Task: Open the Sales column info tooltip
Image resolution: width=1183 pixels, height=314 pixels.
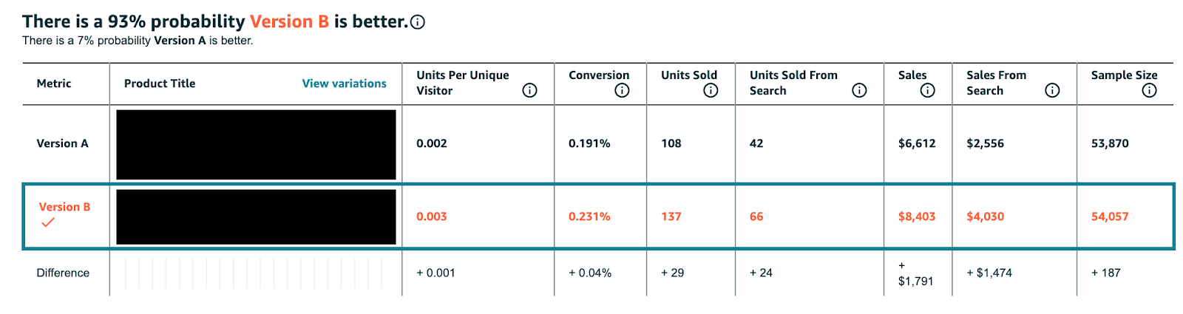Action: click(927, 90)
